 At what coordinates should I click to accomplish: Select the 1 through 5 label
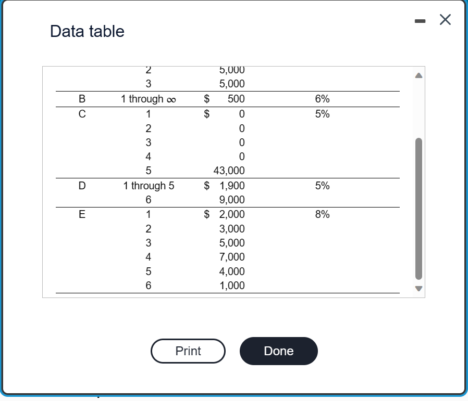[148, 185]
